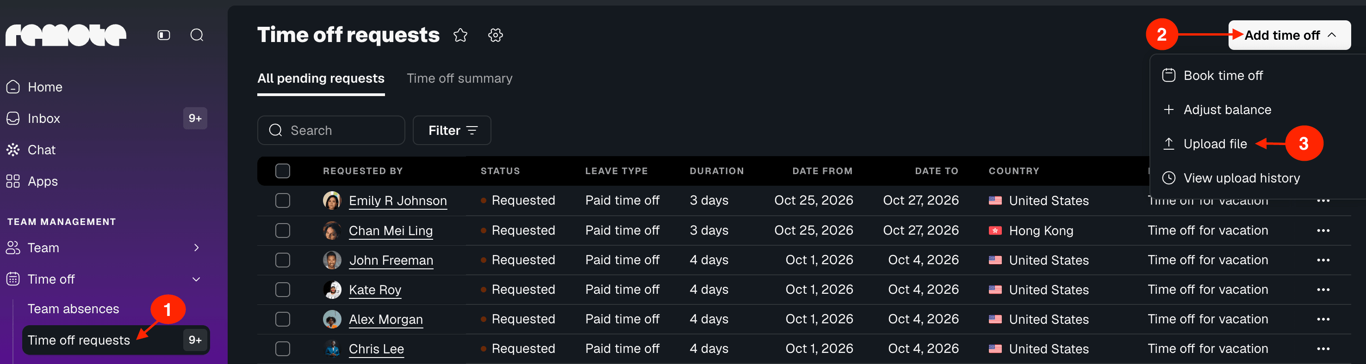Favorite this page with star icon
This screenshot has height=364, width=1366.
pos(460,36)
